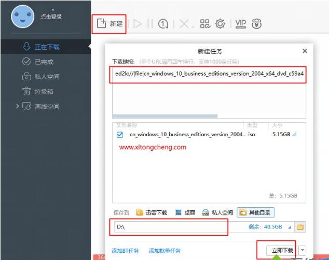Open 正在下载 downloading list

(46, 47)
